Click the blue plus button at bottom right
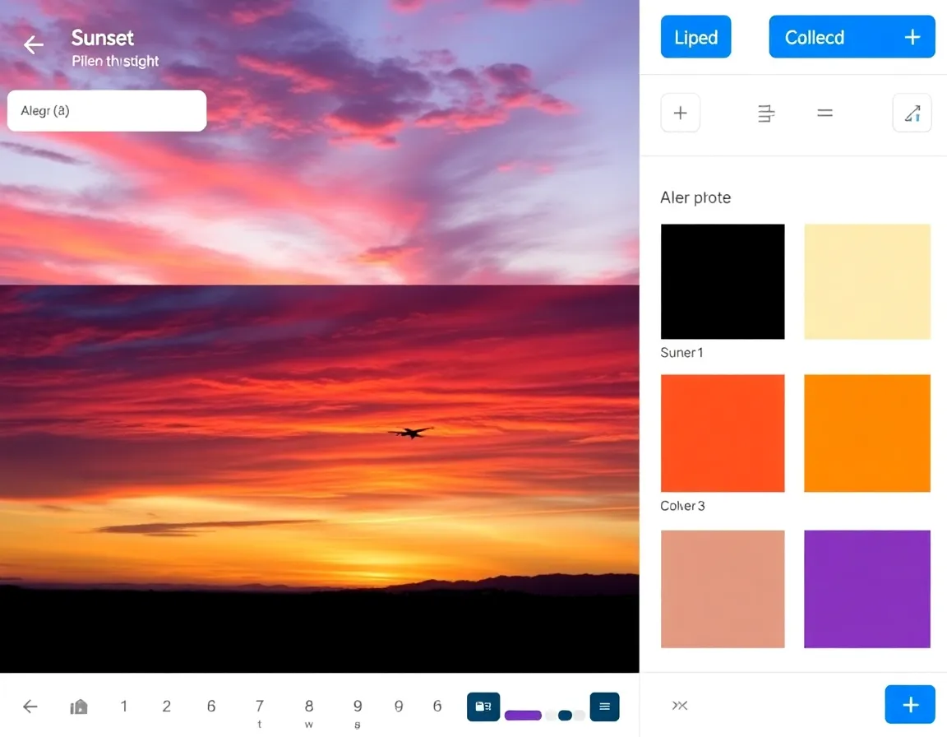The width and height of the screenshot is (947, 737). (x=910, y=705)
